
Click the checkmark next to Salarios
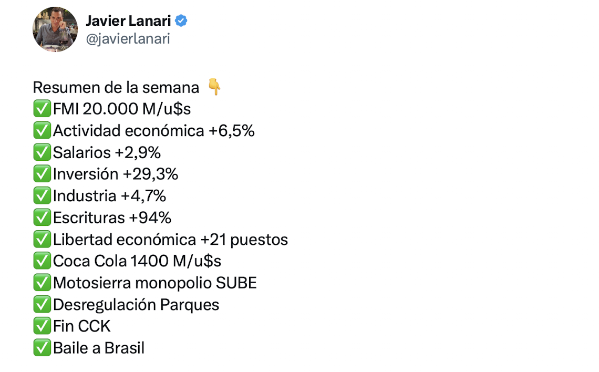[x=42, y=152]
